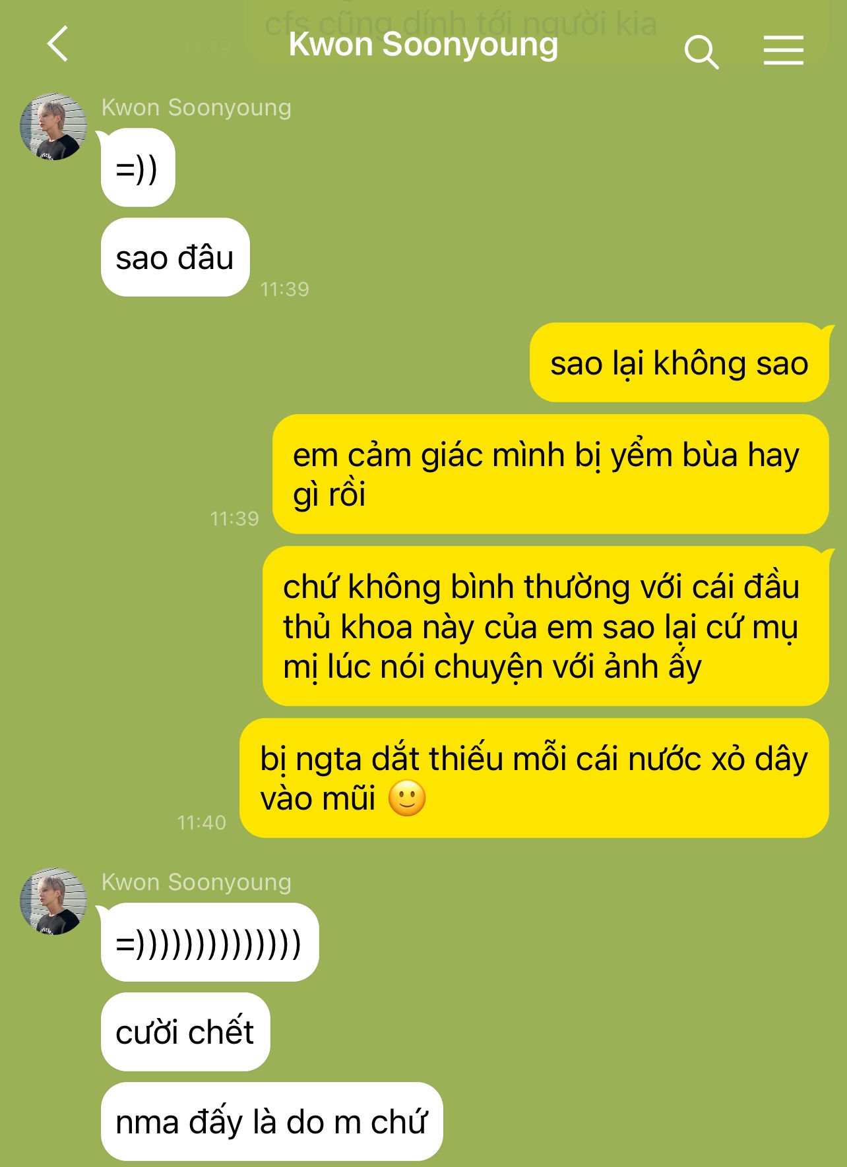The height and width of the screenshot is (1167, 847).
Task: Tap the "nước xỏ dây vào mũi" message
Action: pyautogui.click(x=534, y=778)
